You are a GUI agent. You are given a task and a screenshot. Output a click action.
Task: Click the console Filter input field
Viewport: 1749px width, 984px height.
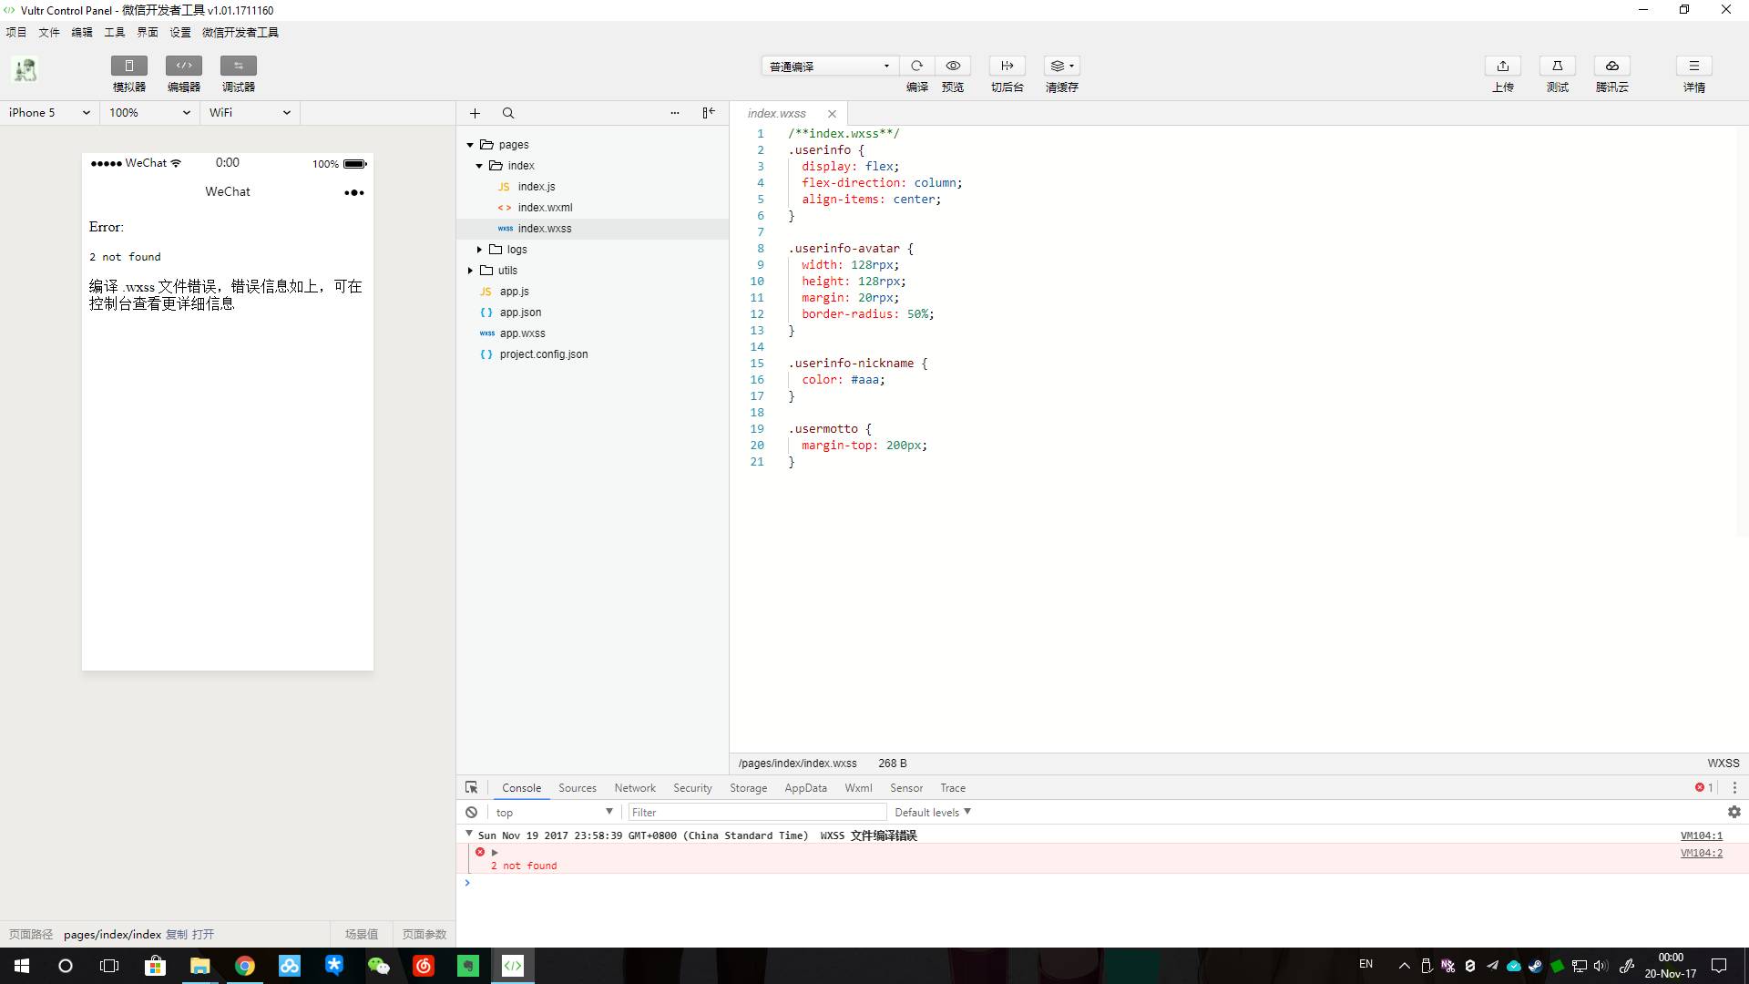756,812
